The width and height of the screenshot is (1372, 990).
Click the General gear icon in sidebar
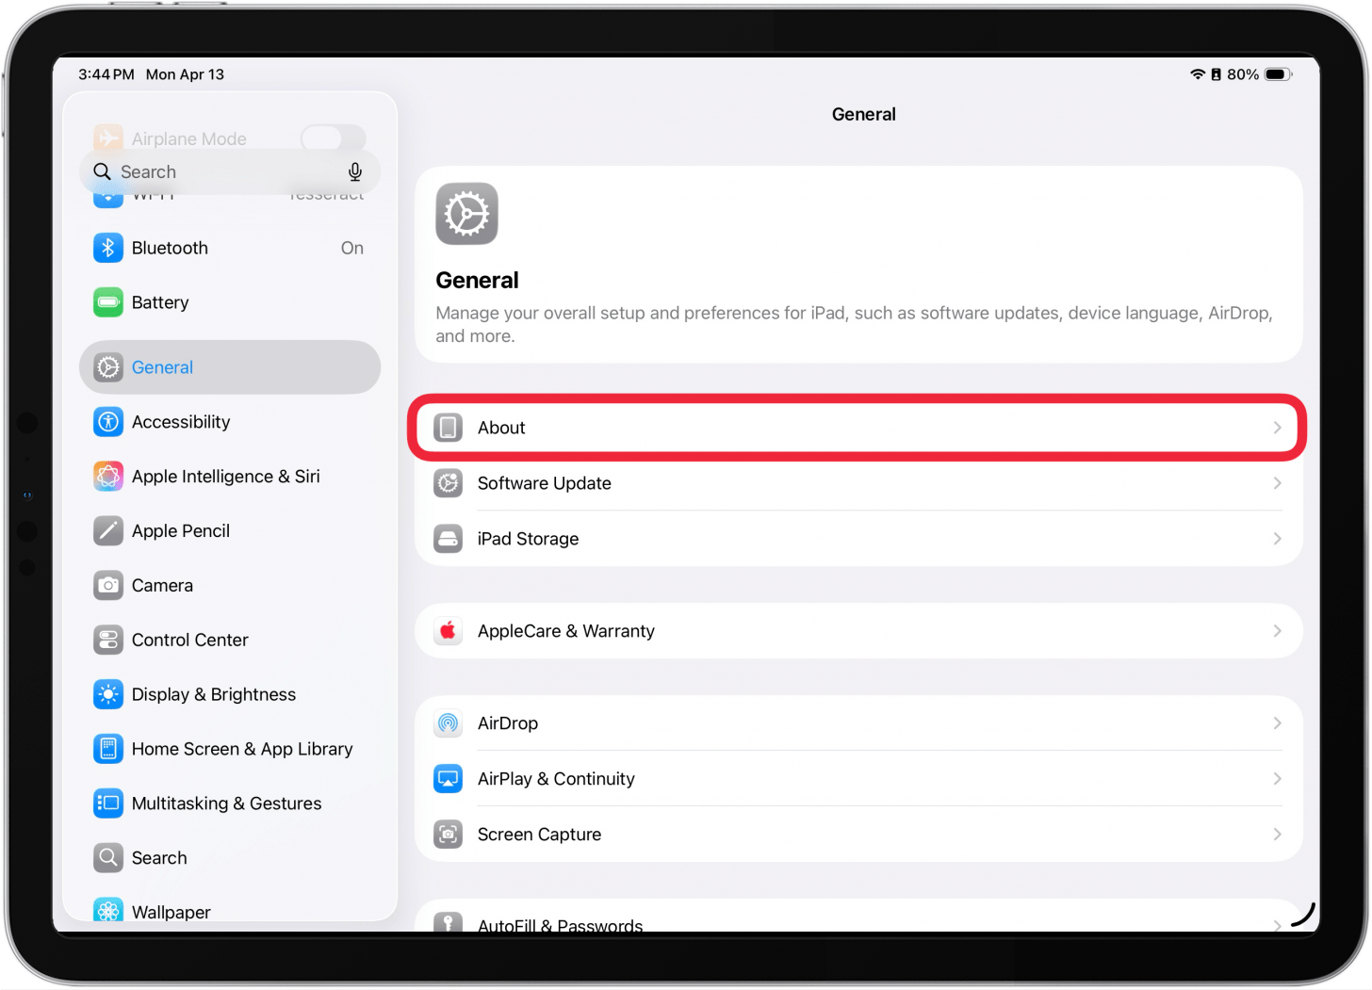pyautogui.click(x=108, y=367)
